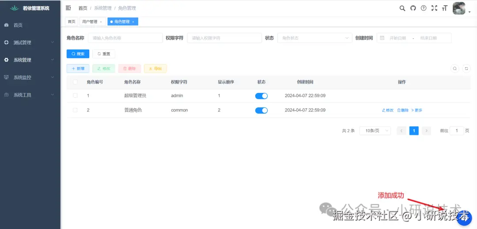Toggle status switch for 普通角色

pos(261,110)
